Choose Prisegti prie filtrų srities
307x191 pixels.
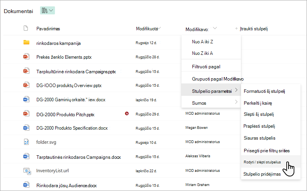[271, 151]
